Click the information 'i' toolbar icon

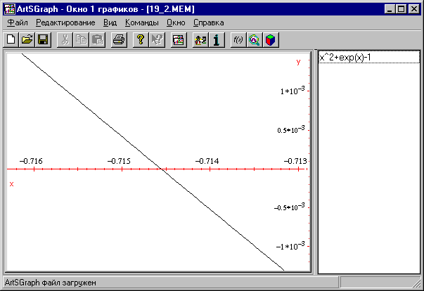pyautogui.click(x=217, y=40)
